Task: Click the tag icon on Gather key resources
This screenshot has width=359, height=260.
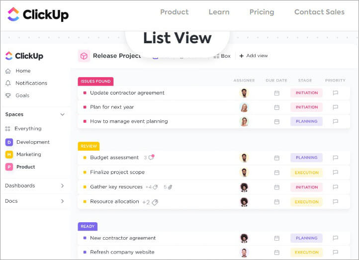Action: (155, 187)
